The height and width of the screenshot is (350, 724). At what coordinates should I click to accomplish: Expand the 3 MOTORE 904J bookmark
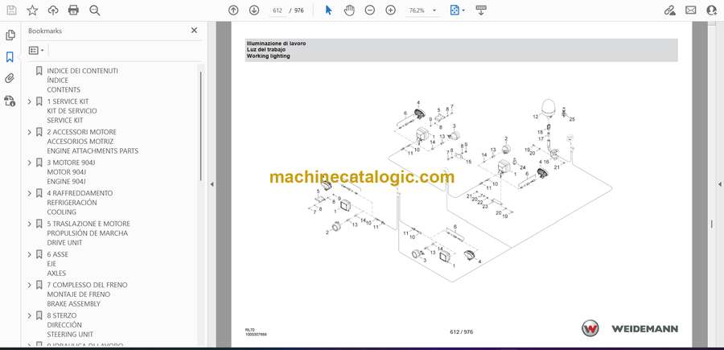click(30, 163)
